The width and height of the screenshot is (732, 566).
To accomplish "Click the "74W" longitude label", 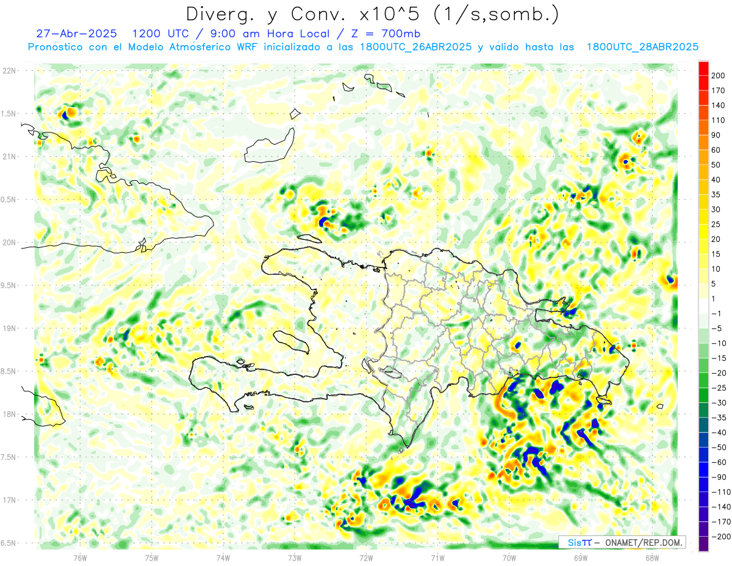I will [223, 557].
